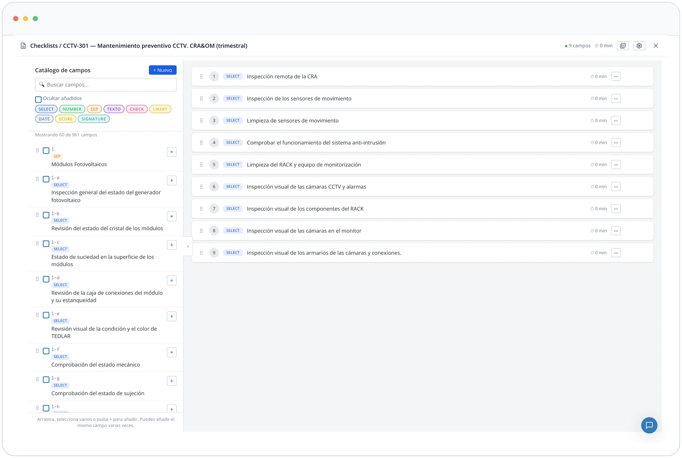This screenshot has width=682, height=458.
Task: Close the checklist editor with the X
Action: click(656, 46)
